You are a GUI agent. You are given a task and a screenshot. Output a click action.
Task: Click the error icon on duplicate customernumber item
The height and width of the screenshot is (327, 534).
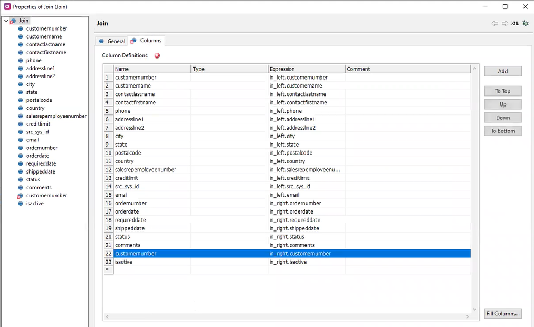[19, 195]
